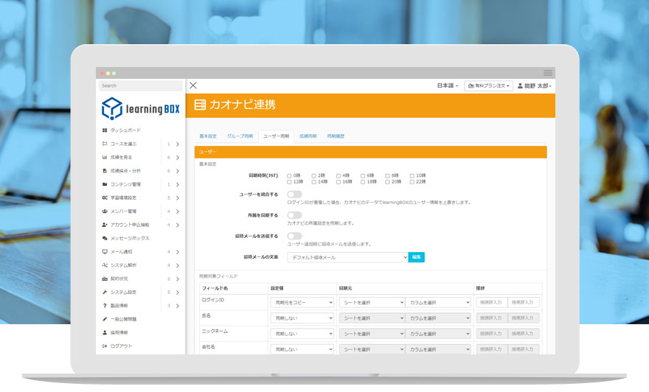The width and height of the screenshot is (649, 392).
Task: Click the blue 編集 button
Action: coord(417,257)
